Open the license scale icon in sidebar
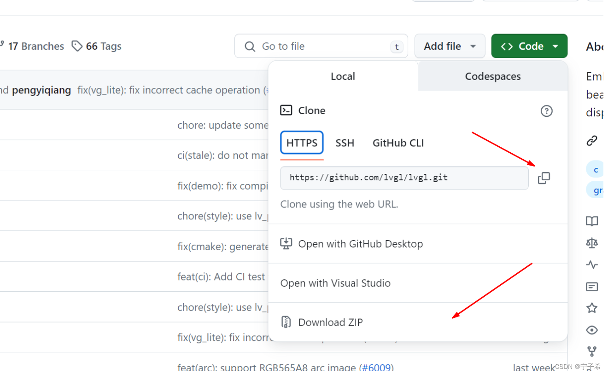This screenshot has height=374, width=608. point(592,243)
